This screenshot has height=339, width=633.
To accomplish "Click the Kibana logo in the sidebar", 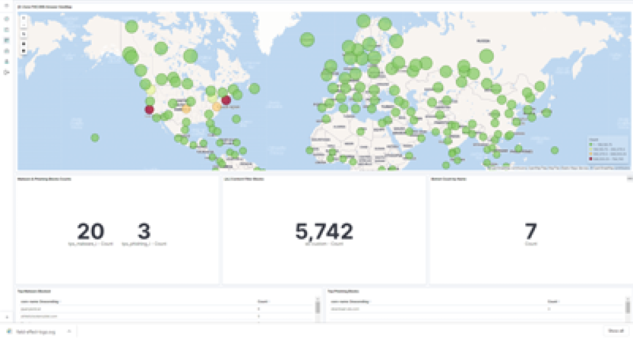I will tap(6, 6).
